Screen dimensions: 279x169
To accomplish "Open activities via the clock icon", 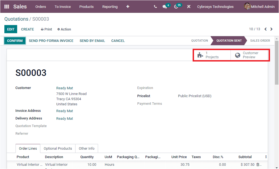I will tap(176, 7).
